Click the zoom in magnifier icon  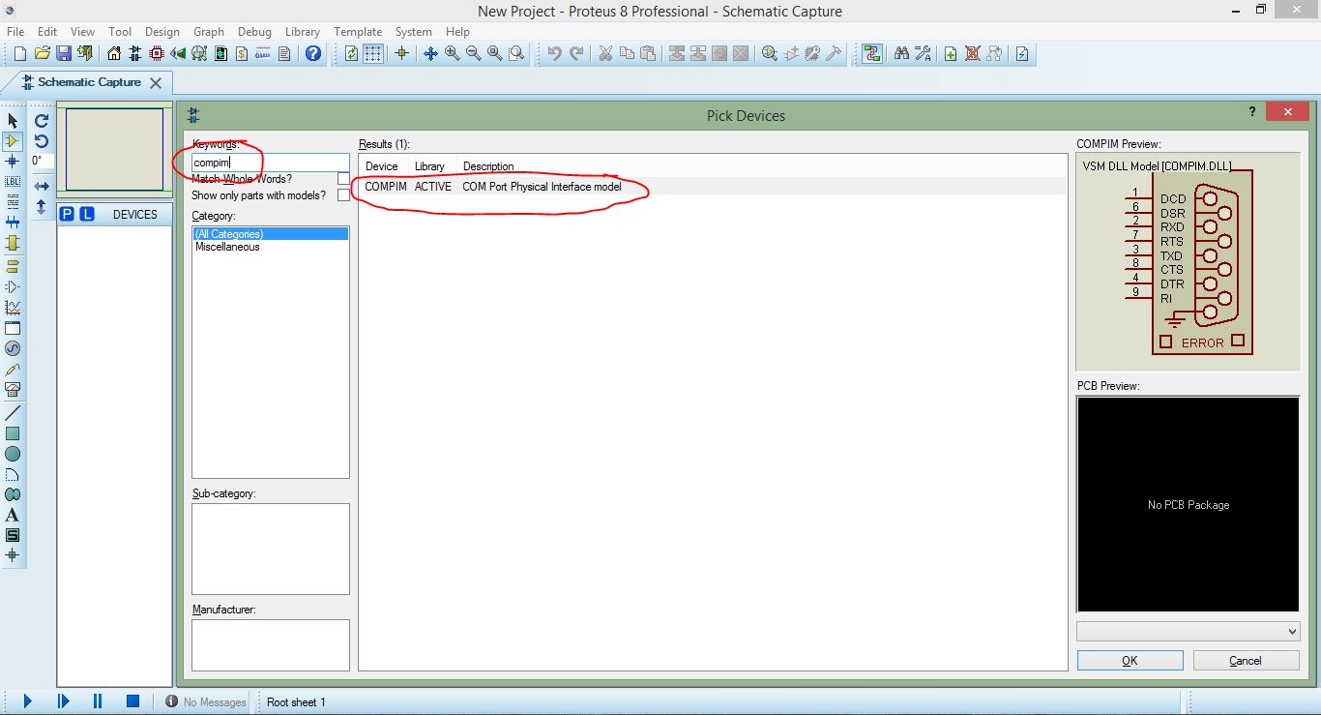pos(452,53)
